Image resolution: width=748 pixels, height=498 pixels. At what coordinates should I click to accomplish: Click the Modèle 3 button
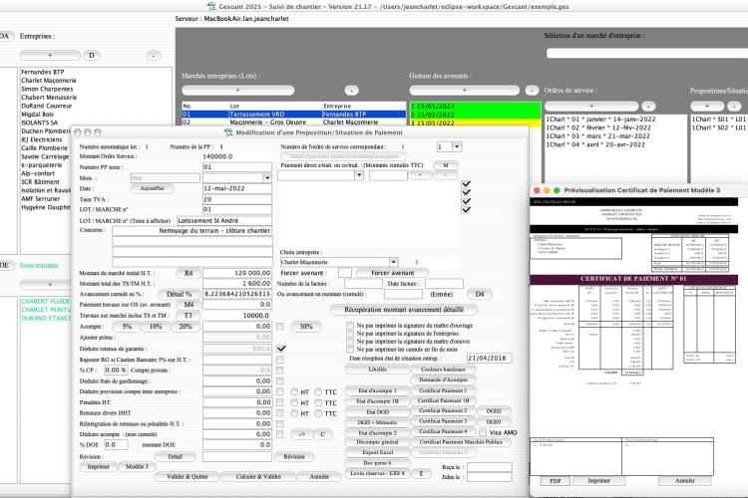coord(137,466)
